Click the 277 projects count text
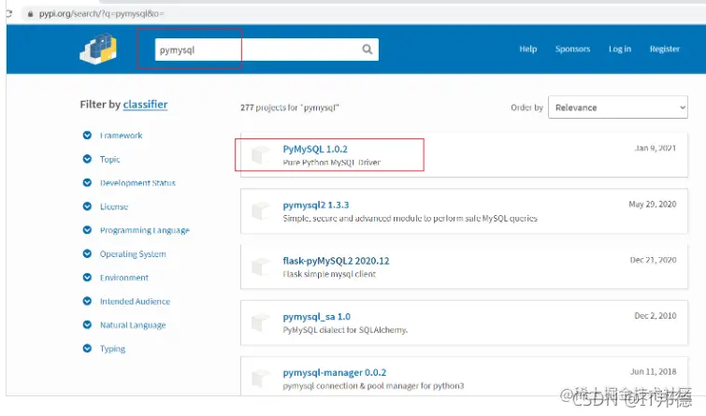706x416 pixels. pos(290,108)
